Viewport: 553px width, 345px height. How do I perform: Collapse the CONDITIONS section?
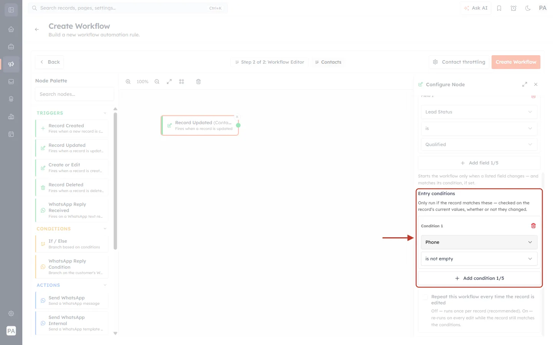tap(105, 229)
